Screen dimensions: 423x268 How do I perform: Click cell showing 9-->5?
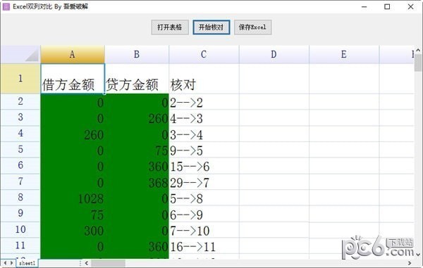coord(204,150)
